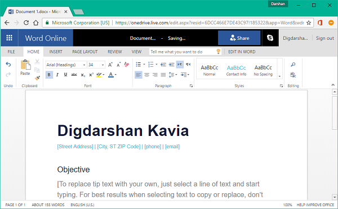Open the app launcher grid icon
This screenshot has height=209, width=338.
click(x=9, y=38)
